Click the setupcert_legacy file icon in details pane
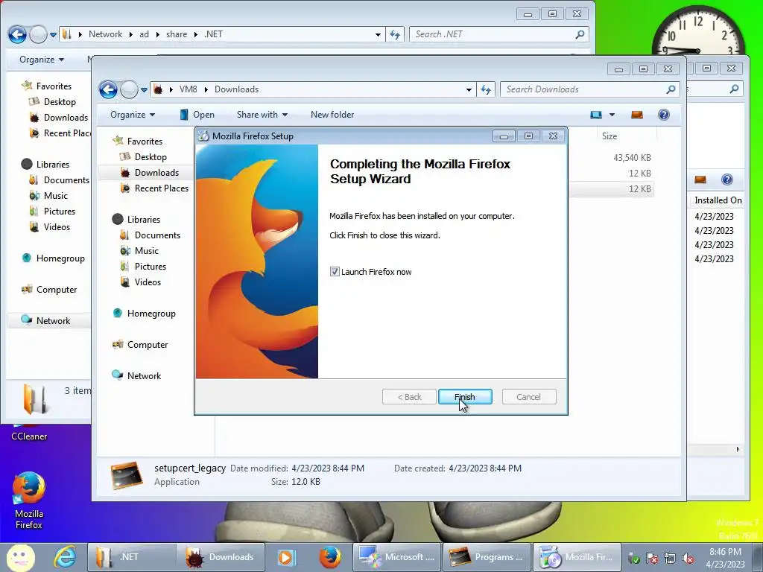This screenshot has height=572, width=763. click(x=127, y=475)
